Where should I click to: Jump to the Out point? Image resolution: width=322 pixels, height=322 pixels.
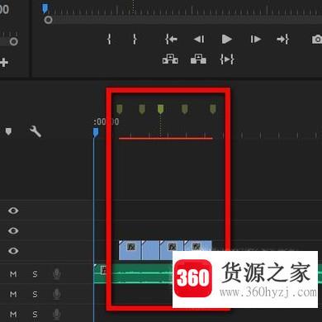pyautogui.click(x=282, y=39)
